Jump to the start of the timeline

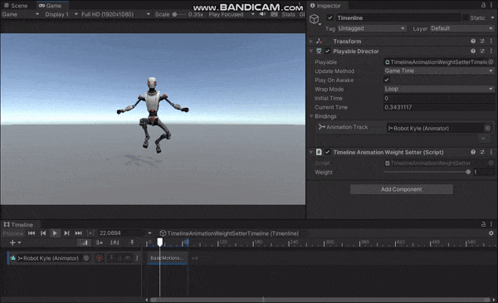point(32,233)
